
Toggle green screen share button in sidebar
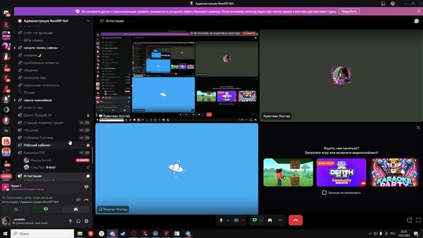pos(46,209)
